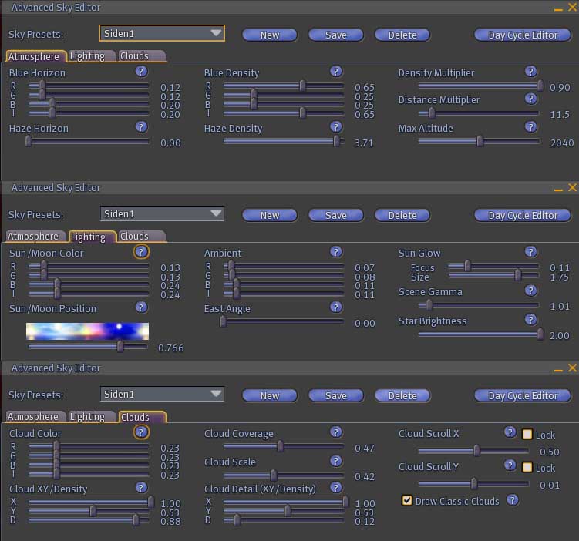This screenshot has height=541, width=579.
Task: Open help for Cloud Scroll Y
Action: pyautogui.click(x=510, y=465)
